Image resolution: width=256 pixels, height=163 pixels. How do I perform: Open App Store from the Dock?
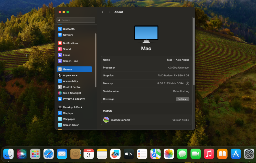coord(236,154)
